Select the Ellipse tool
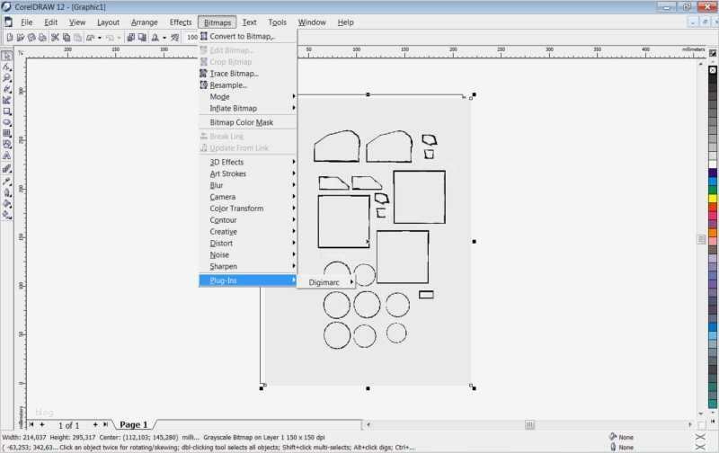Image resolution: width=719 pixels, height=453 pixels. point(7,122)
